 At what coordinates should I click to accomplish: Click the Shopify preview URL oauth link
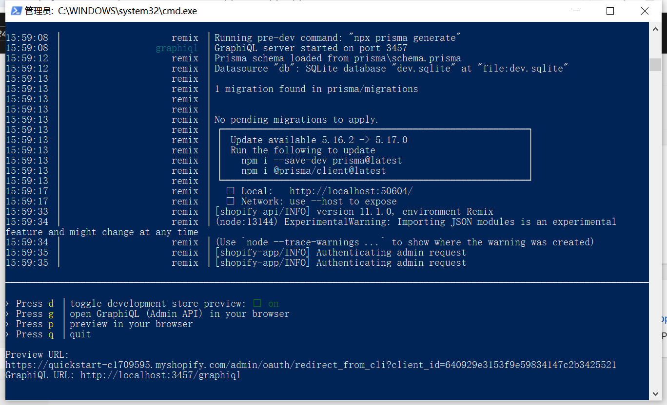click(x=311, y=365)
